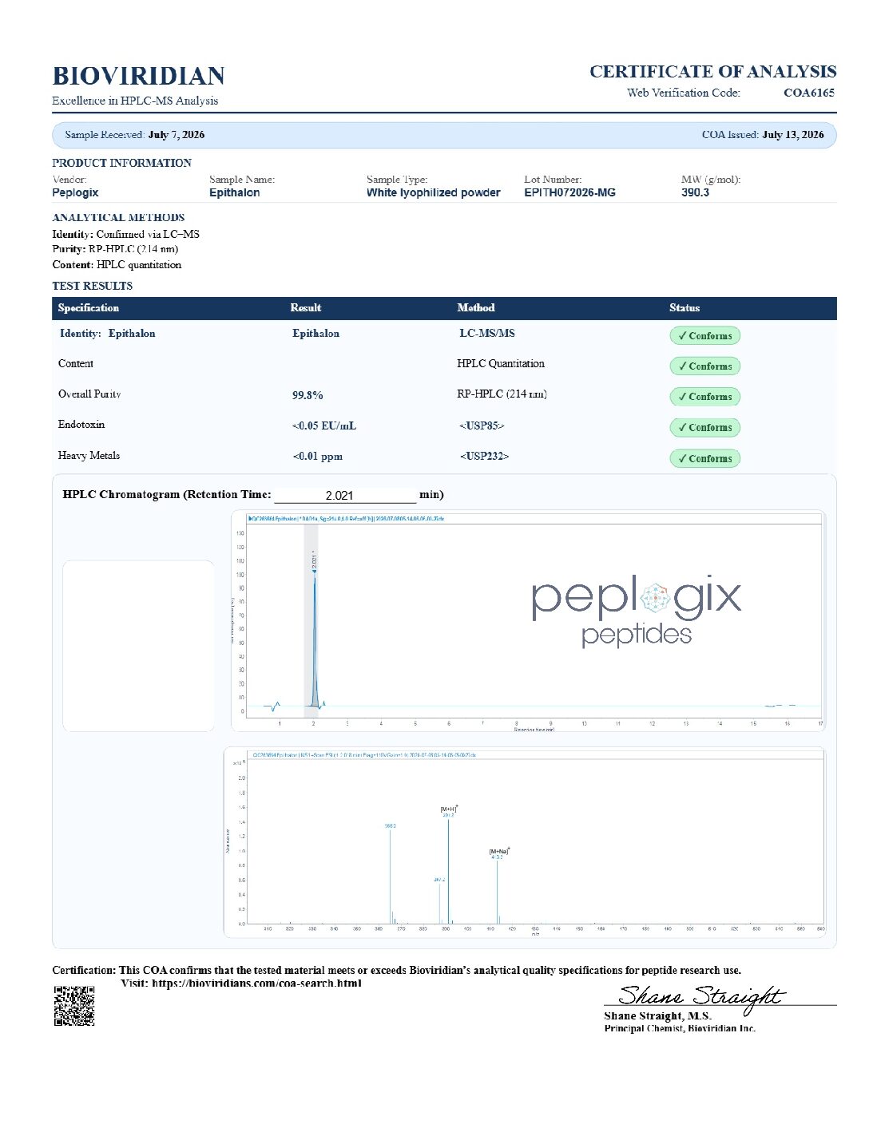Click the molecular weight value '390.3'
Viewport: 869px width, 1124px height.
[695, 192]
